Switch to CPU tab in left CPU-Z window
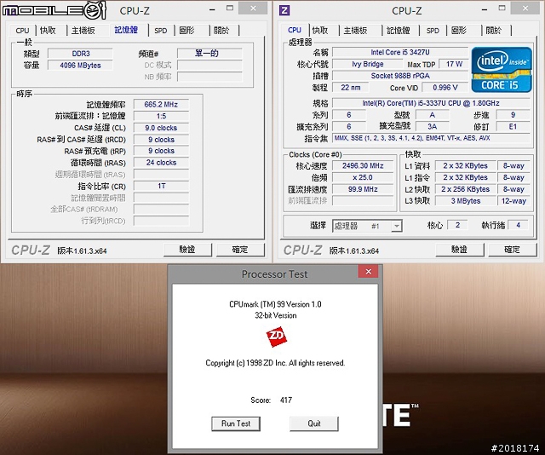The width and height of the screenshot is (545, 455). 22,31
